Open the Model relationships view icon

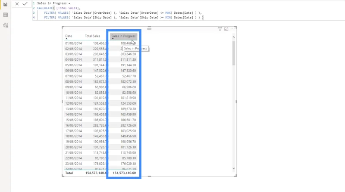pos(6,25)
